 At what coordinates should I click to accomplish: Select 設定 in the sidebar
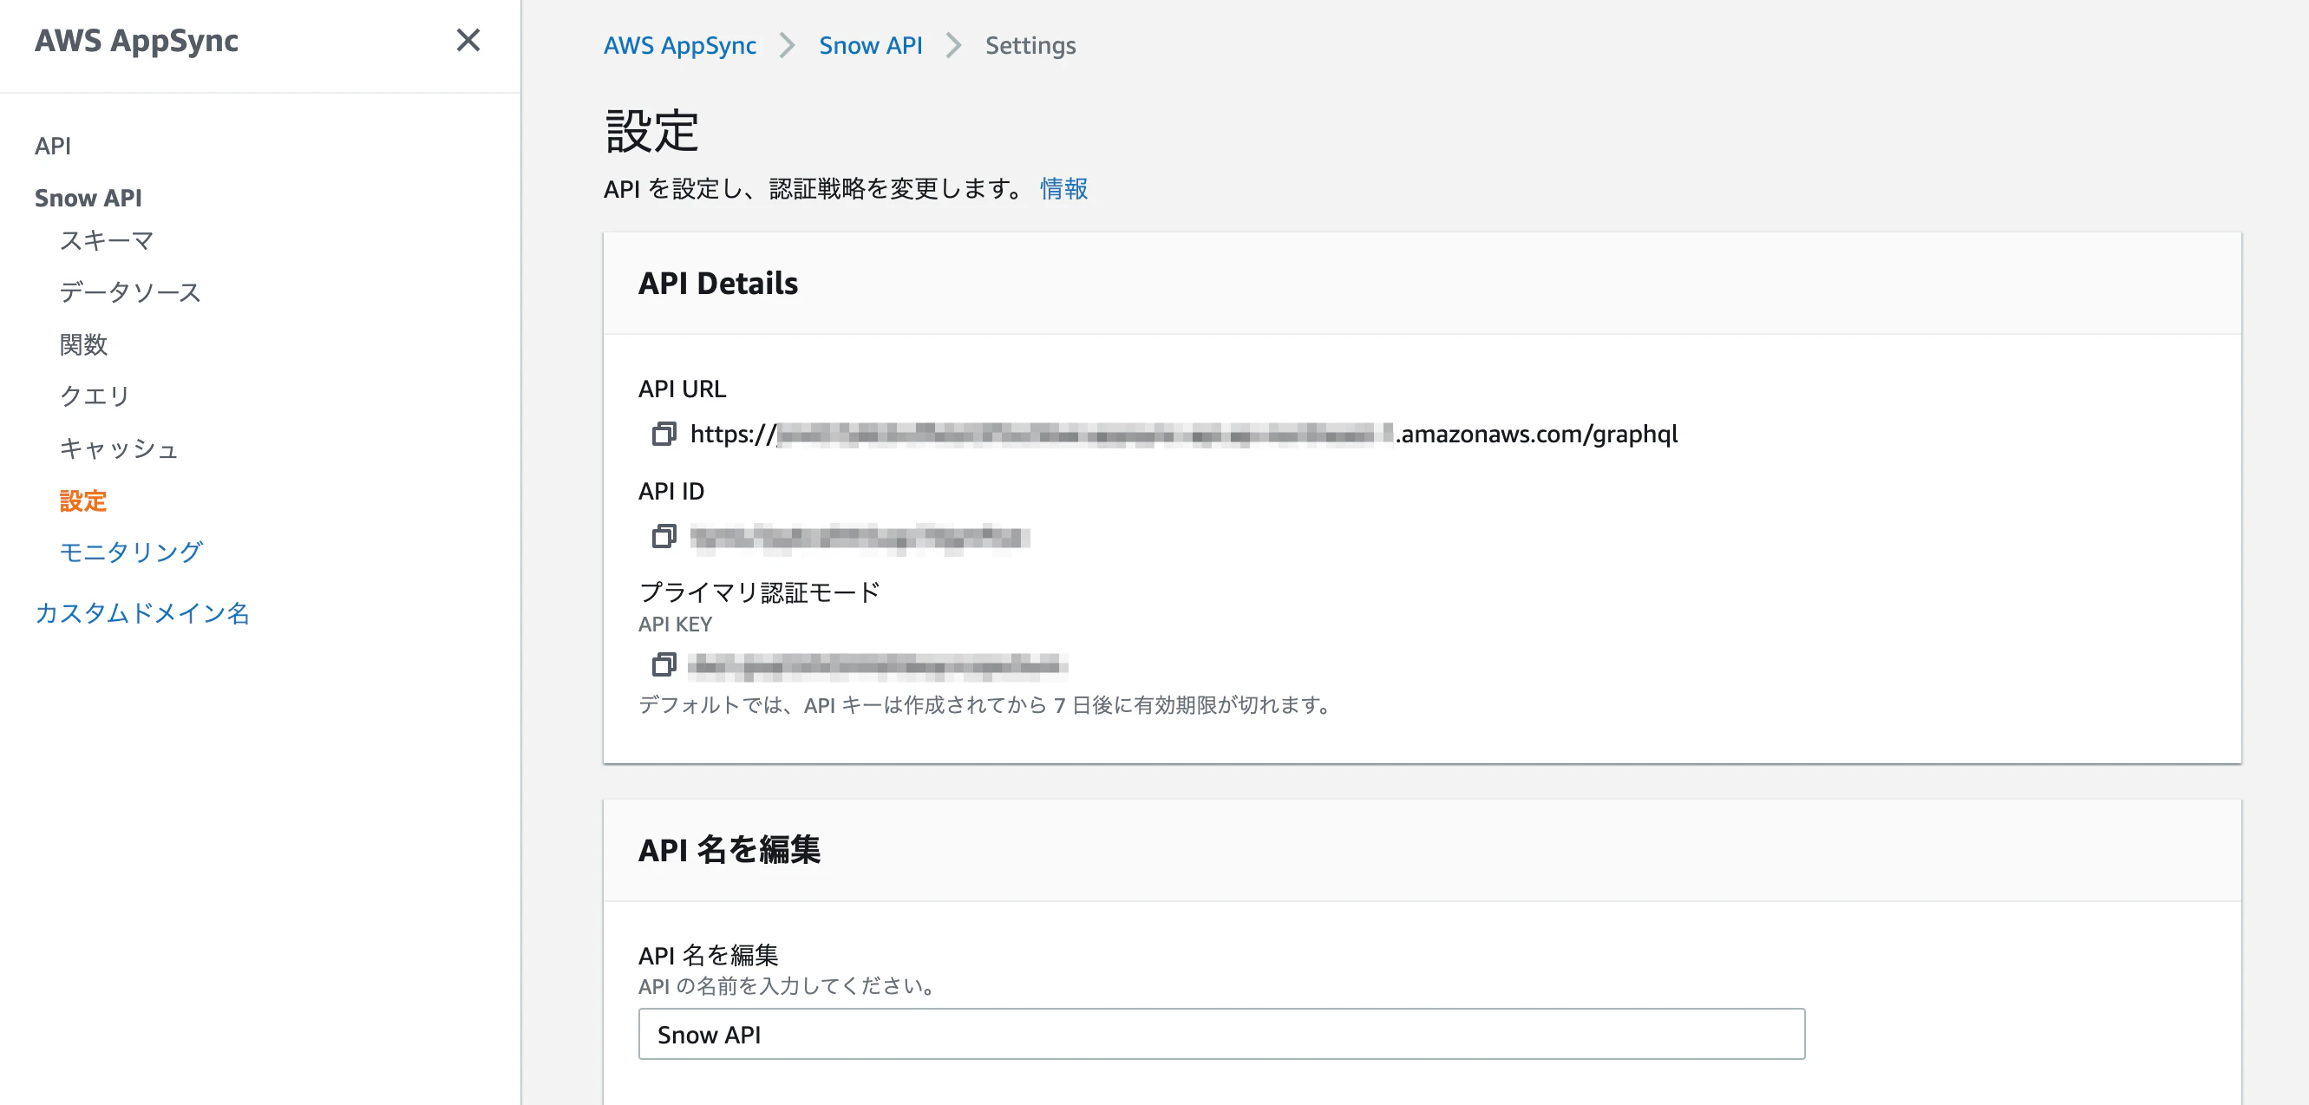pyautogui.click(x=83, y=500)
